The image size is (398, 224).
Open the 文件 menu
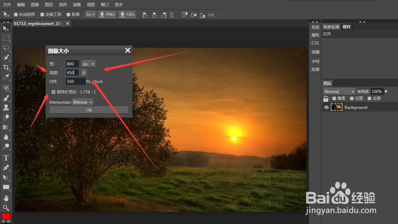point(7,4)
